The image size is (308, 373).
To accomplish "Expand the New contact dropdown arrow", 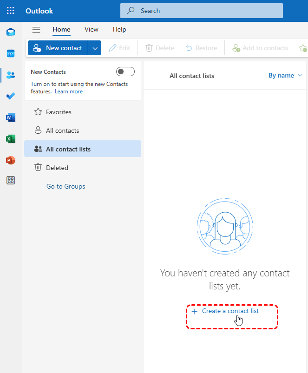I will pos(95,48).
